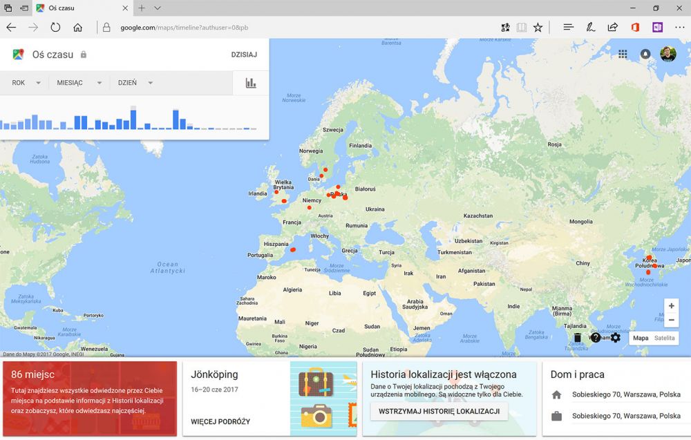The image size is (691, 440).
Task: Click the Google Maps logo beside Oś czasu
Action: (18, 54)
